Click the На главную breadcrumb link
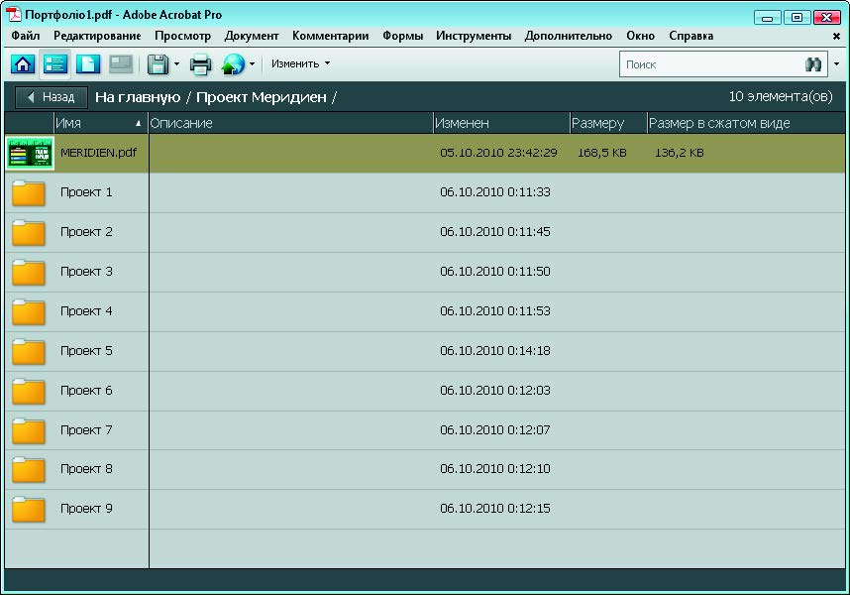 click(138, 97)
